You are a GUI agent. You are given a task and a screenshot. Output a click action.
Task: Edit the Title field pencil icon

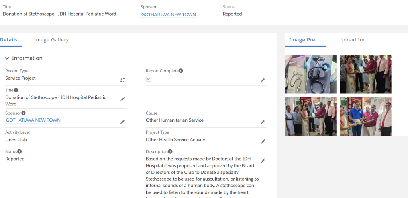(x=122, y=99)
